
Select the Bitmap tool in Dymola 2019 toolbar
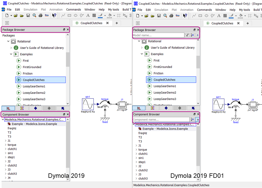pos(94,16)
